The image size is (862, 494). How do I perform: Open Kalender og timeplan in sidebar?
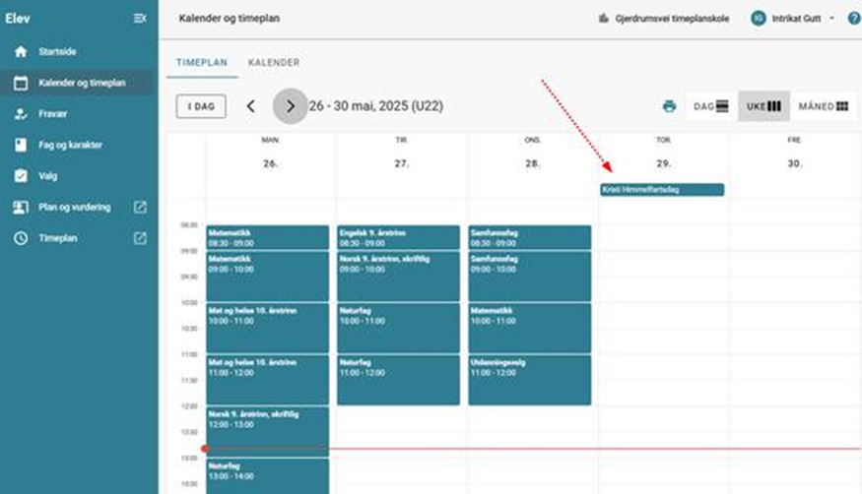coord(81,83)
